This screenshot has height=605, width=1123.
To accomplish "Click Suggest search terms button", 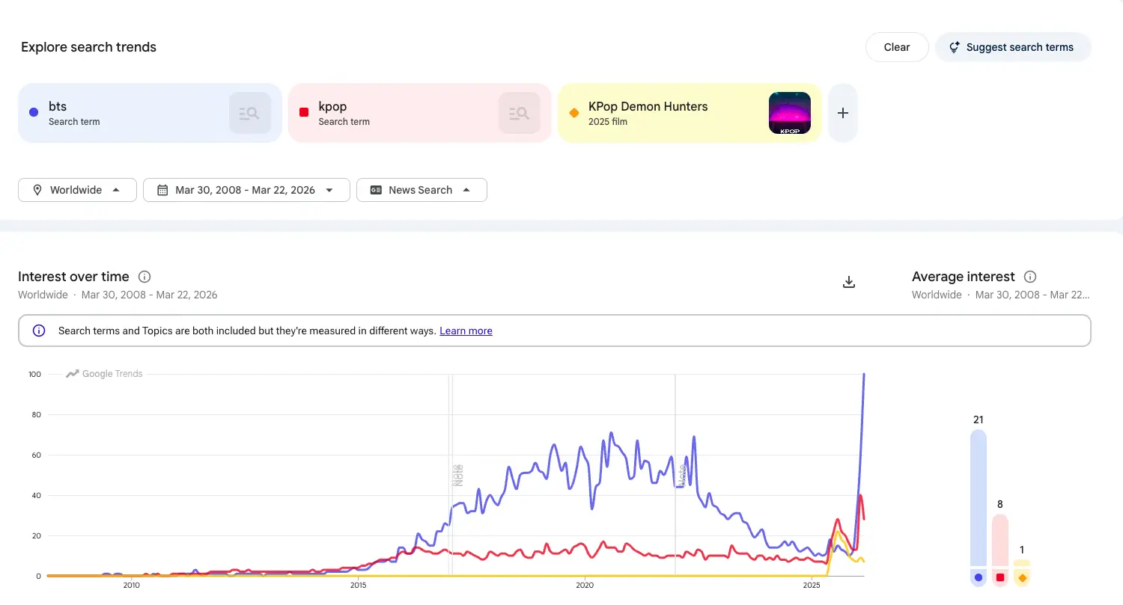I will [x=1012, y=47].
